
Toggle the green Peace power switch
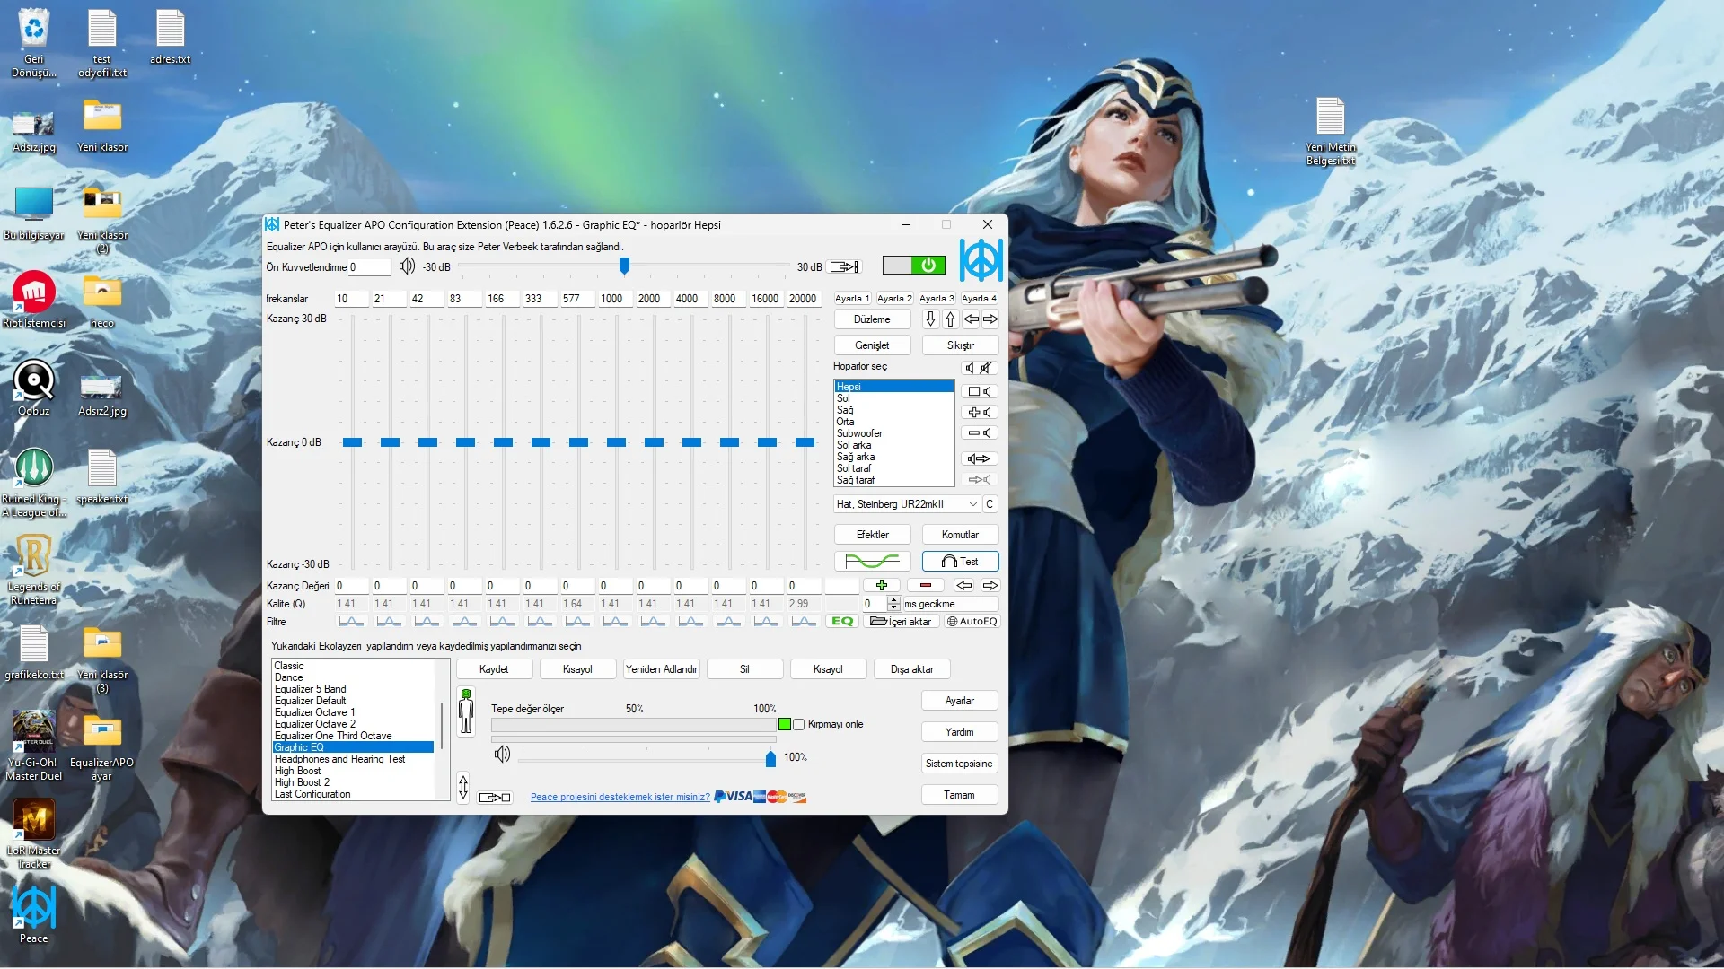pyautogui.click(x=913, y=266)
